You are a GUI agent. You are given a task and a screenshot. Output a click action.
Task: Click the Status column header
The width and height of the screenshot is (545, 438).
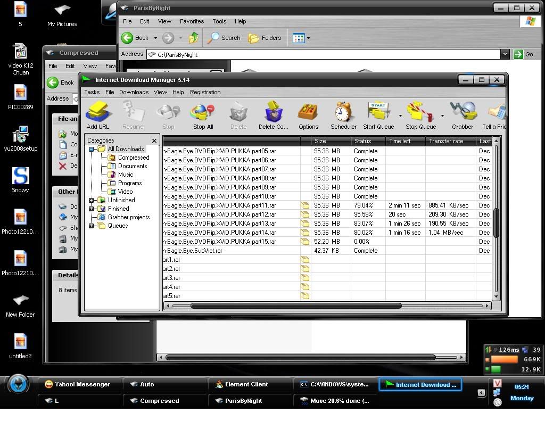pos(368,141)
